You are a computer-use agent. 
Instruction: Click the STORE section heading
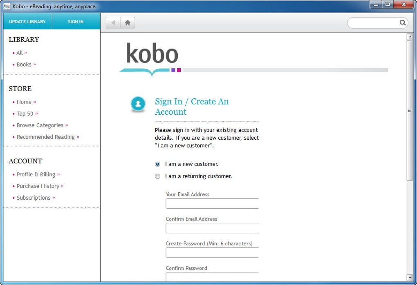point(20,89)
